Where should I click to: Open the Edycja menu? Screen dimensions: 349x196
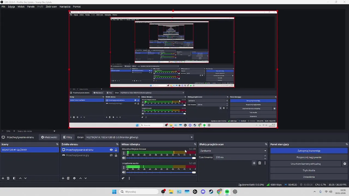(x=11, y=7)
